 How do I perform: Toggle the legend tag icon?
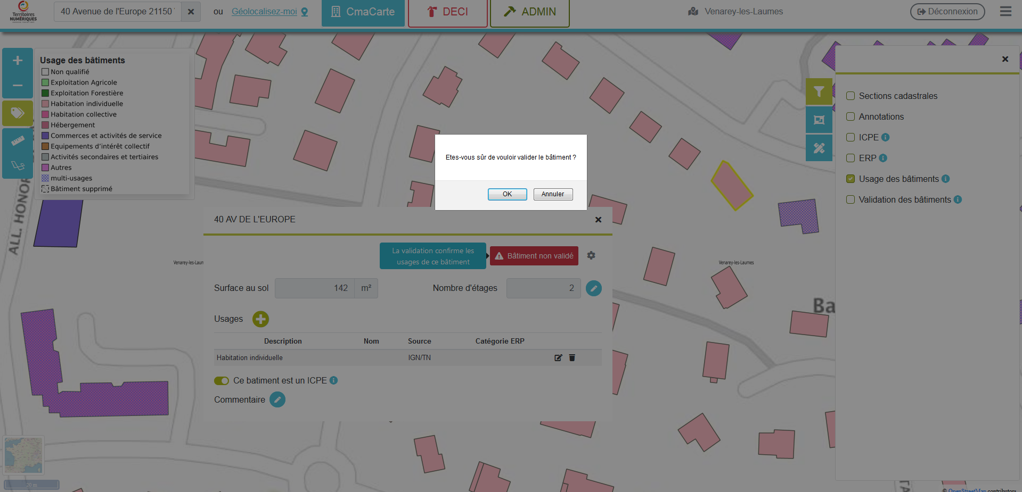[18, 113]
